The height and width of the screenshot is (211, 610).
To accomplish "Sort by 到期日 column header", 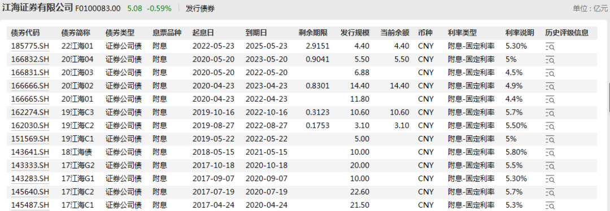I will coord(256,33).
